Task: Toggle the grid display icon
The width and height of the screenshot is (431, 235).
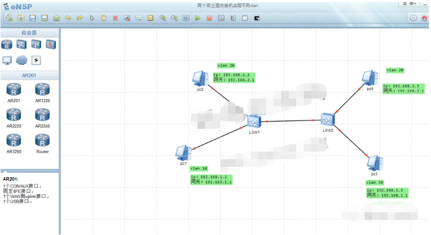Action: tap(245, 18)
